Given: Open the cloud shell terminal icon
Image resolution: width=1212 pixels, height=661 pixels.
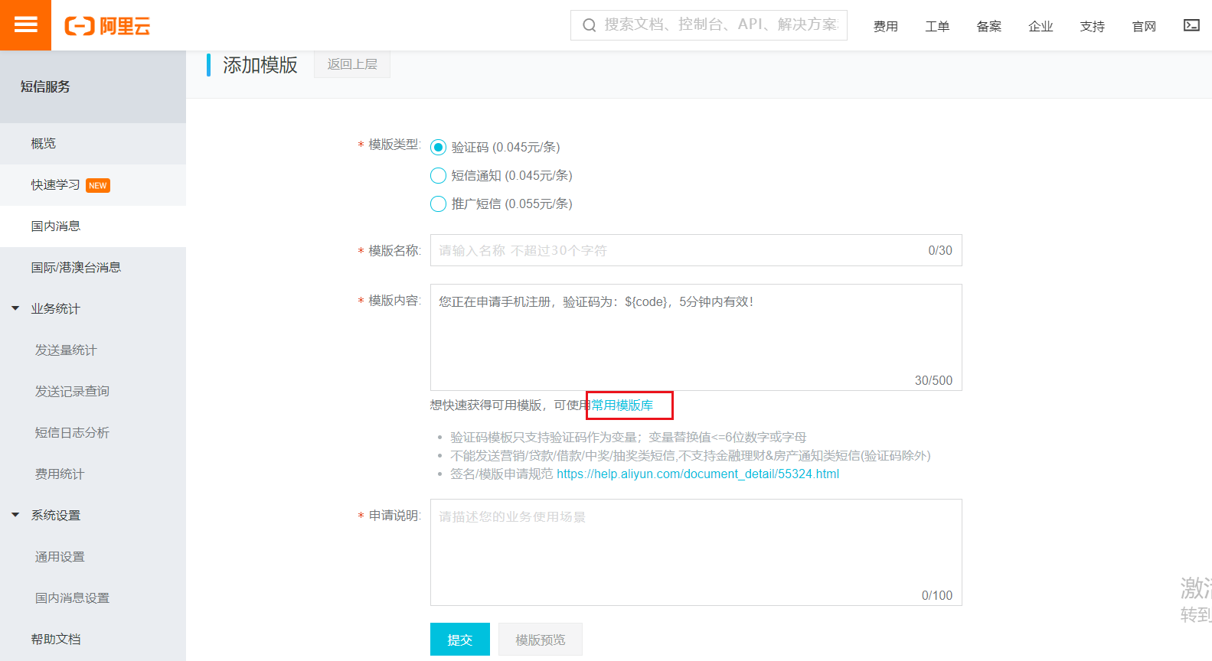Looking at the screenshot, I should [1191, 25].
